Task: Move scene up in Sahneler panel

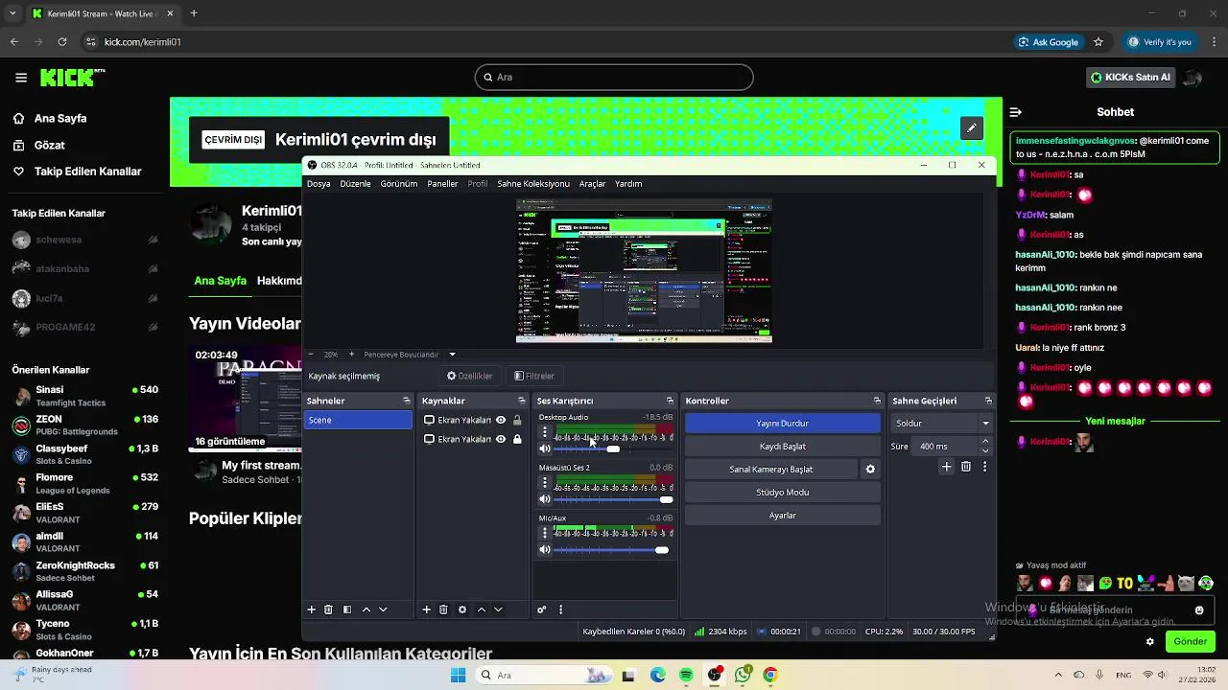Action: [x=366, y=609]
